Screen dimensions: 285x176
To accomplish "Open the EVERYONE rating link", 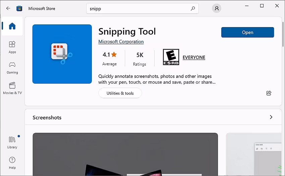I will [194, 57].
